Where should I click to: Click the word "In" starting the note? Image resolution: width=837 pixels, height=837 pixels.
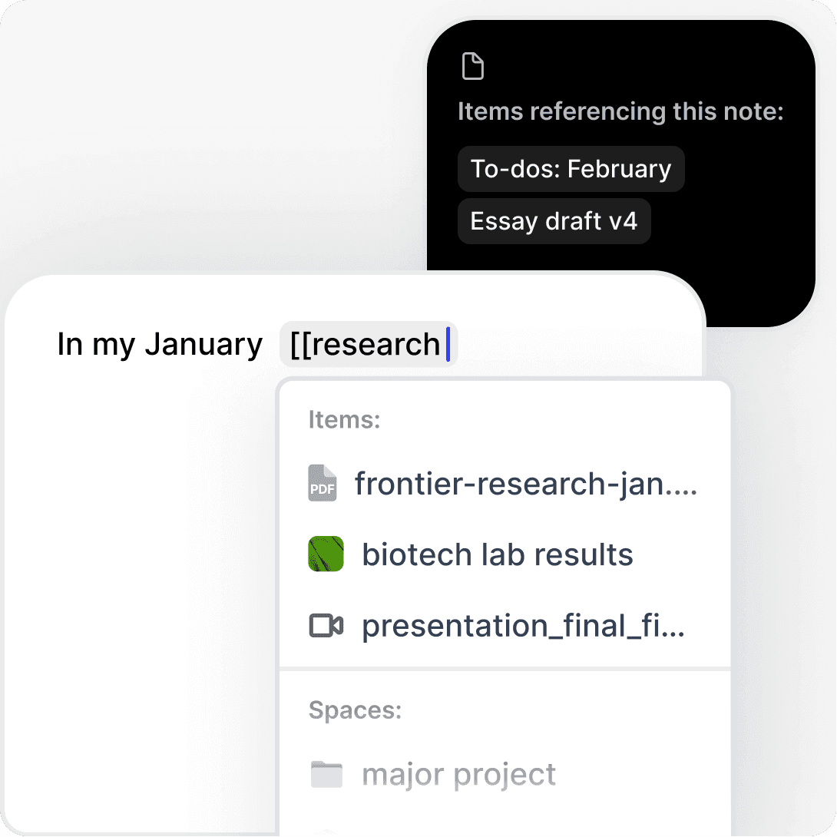[x=70, y=344]
